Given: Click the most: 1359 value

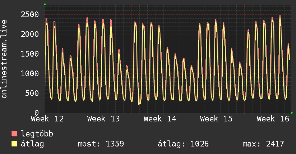Looking at the screenshot, I should [x=101, y=144].
